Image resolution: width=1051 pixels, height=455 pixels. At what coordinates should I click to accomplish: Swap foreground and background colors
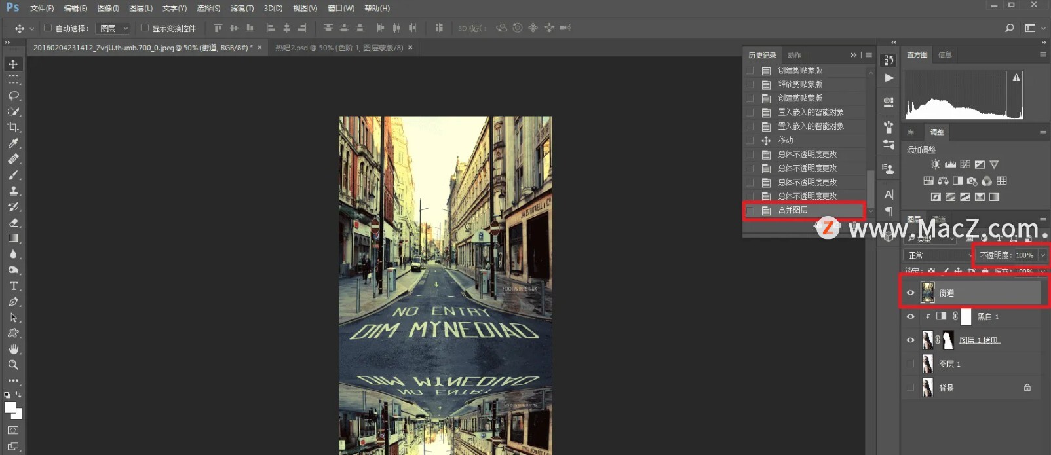coord(18,395)
